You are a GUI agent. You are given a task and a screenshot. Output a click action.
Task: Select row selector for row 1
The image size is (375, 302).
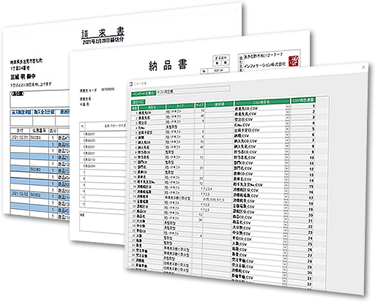tap(135, 113)
